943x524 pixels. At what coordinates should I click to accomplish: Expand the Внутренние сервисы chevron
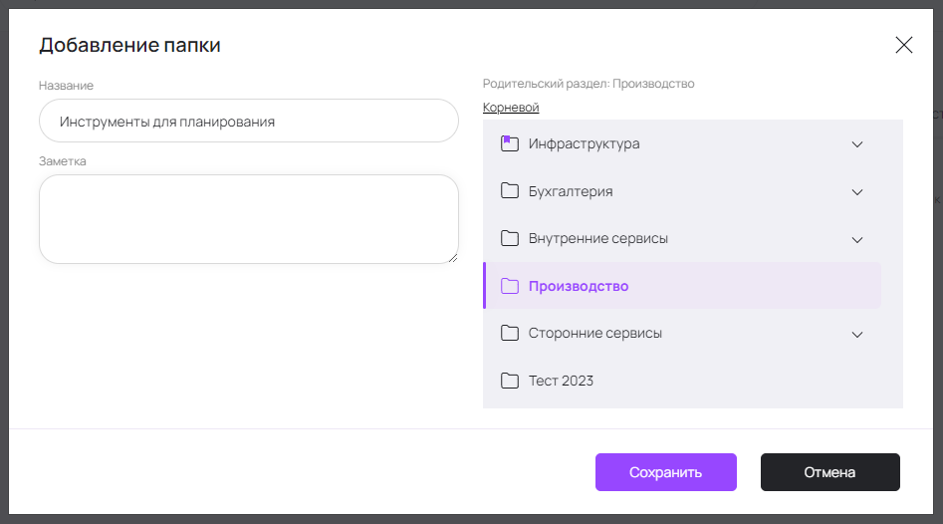(857, 239)
